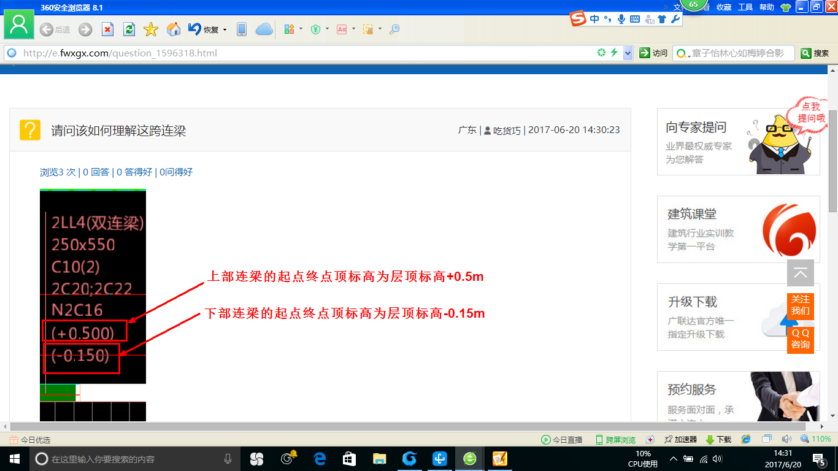This screenshot has height=471, width=838.
Task: Click the question's beam drawing image
Action: 93,305
